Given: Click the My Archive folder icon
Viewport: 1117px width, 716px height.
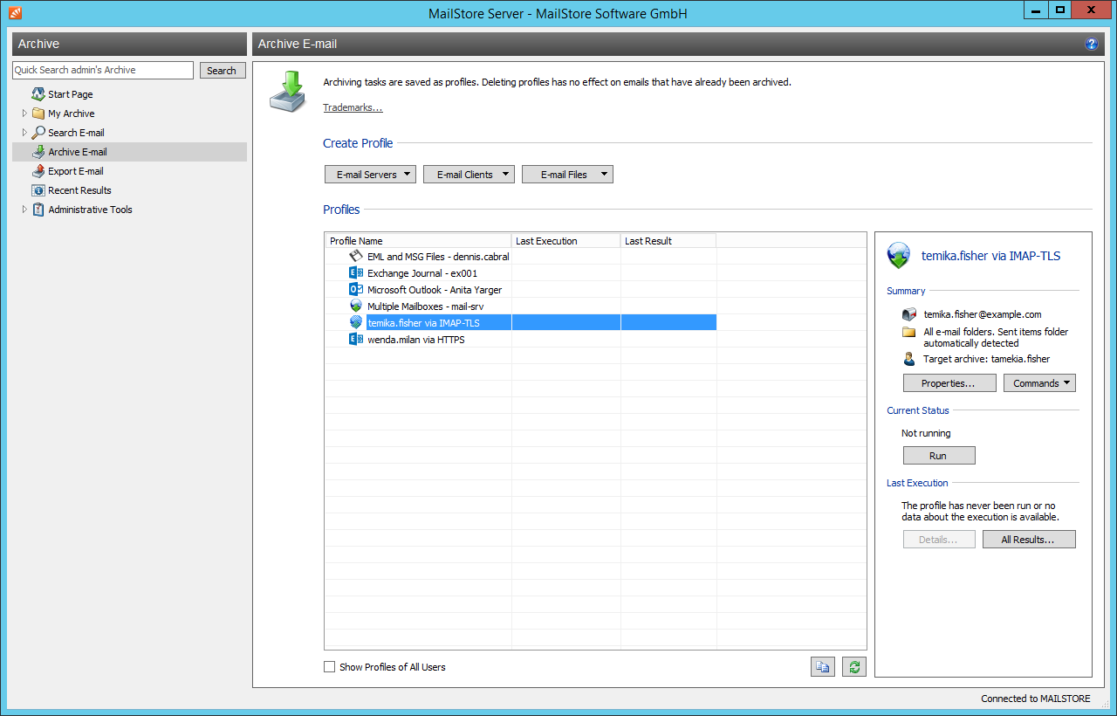Looking at the screenshot, I should pyautogui.click(x=38, y=114).
